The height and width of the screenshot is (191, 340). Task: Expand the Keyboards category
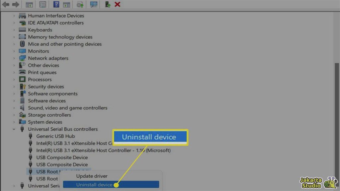[x=14, y=30]
